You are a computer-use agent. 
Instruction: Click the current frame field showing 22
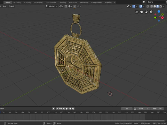127,109
